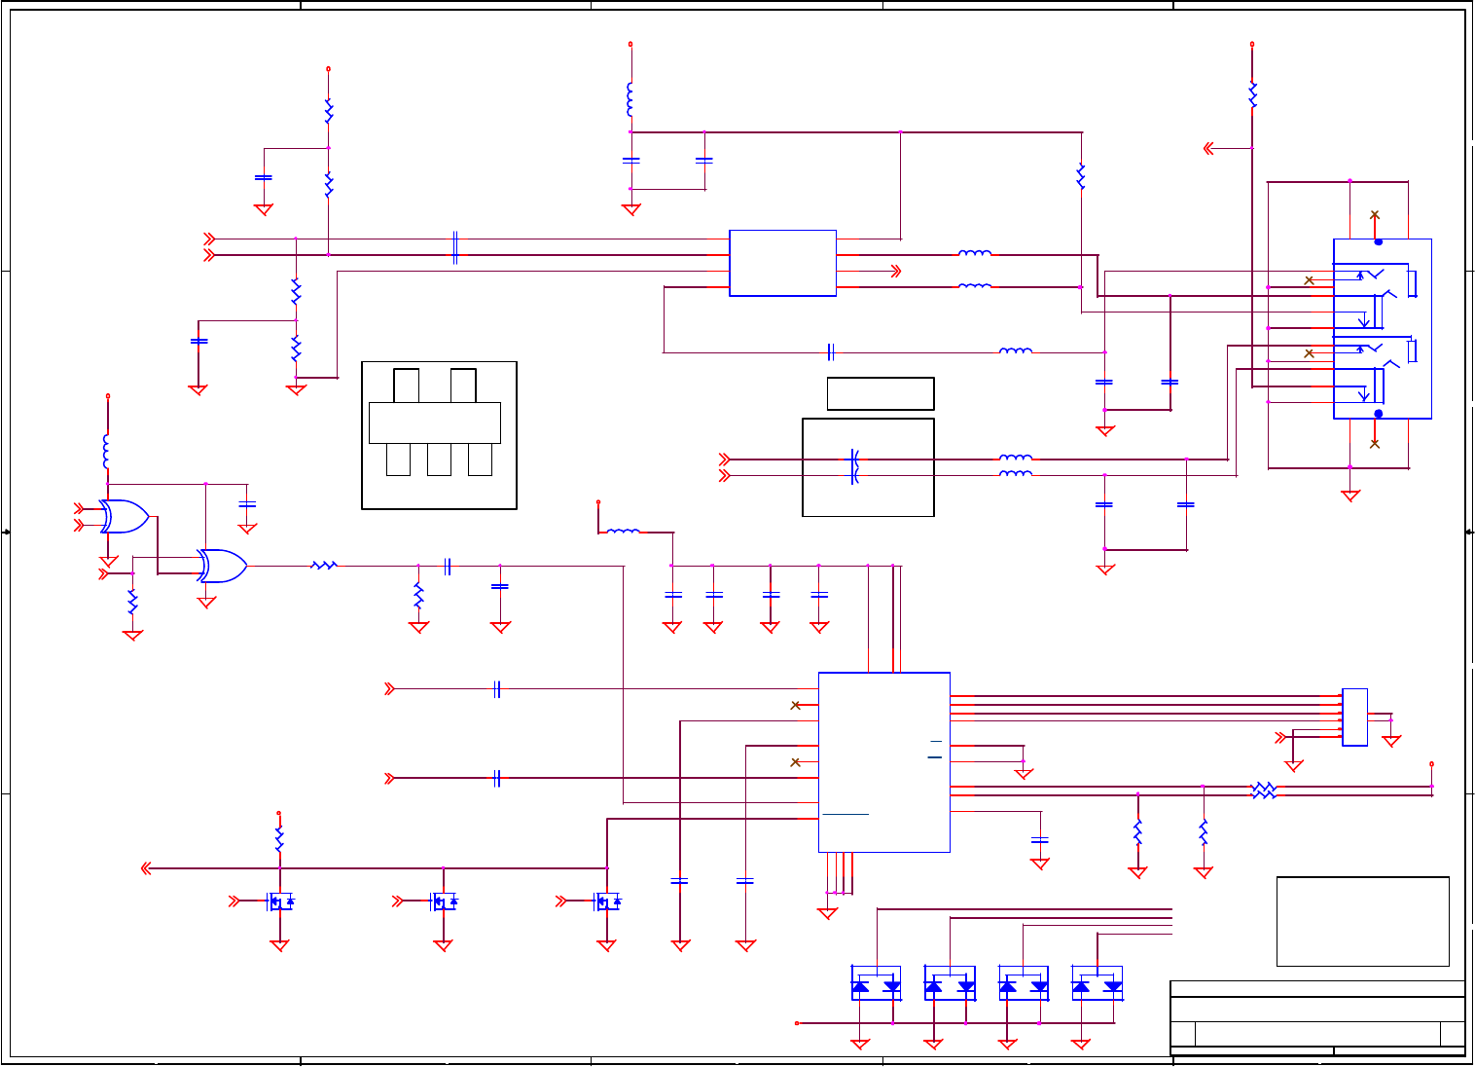Click the no-connect marker on top of the jack
The width and height of the screenshot is (1475, 1067).
pyautogui.click(x=1375, y=215)
